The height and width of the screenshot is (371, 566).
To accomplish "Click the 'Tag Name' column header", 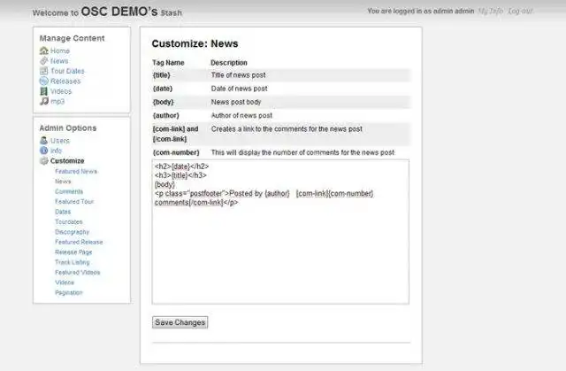I will point(168,63).
